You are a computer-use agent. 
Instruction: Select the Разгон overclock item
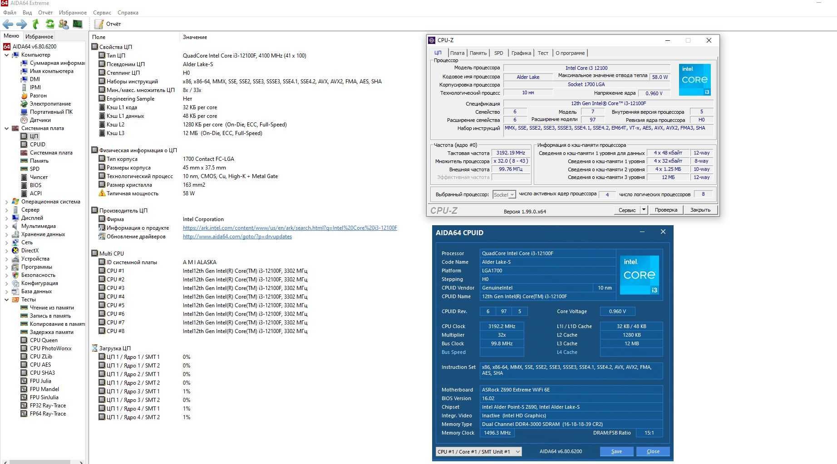[38, 96]
